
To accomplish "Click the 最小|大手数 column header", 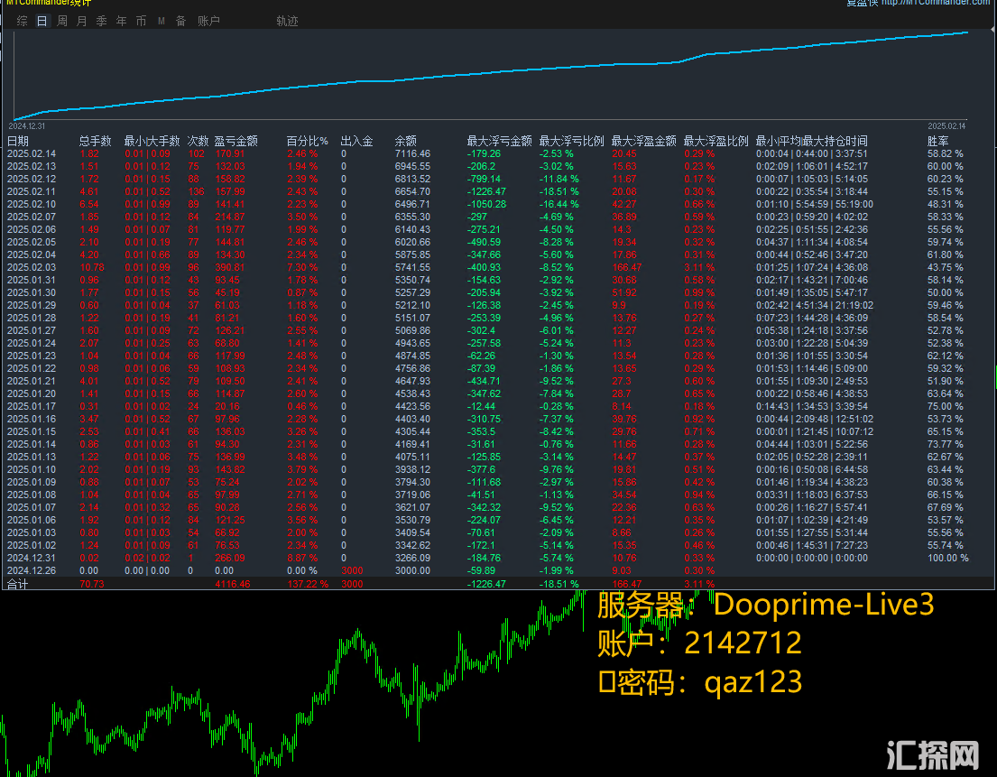I will coord(152,141).
